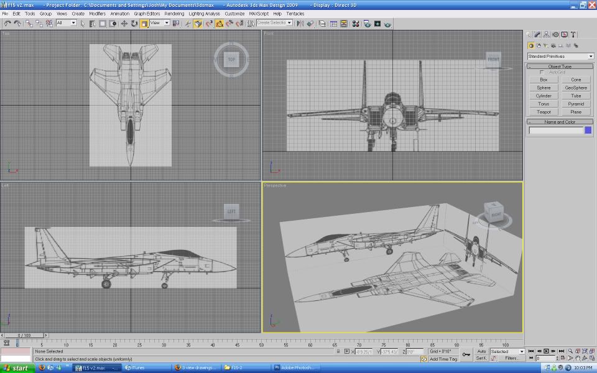The image size is (597, 373).
Task: Click the Undo arrow icon
Action: pyautogui.click(x=7, y=24)
